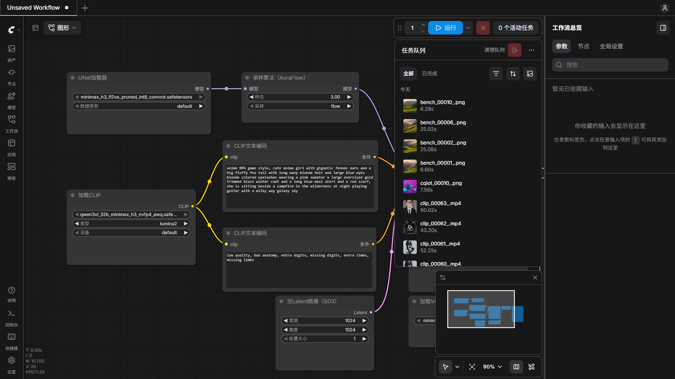Add a new workflow tab with plus
Screen dimensions: 675x379
pyautogui.click(x=85, y=8)
